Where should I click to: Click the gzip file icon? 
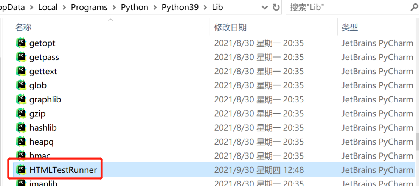(x=22, y=113)
